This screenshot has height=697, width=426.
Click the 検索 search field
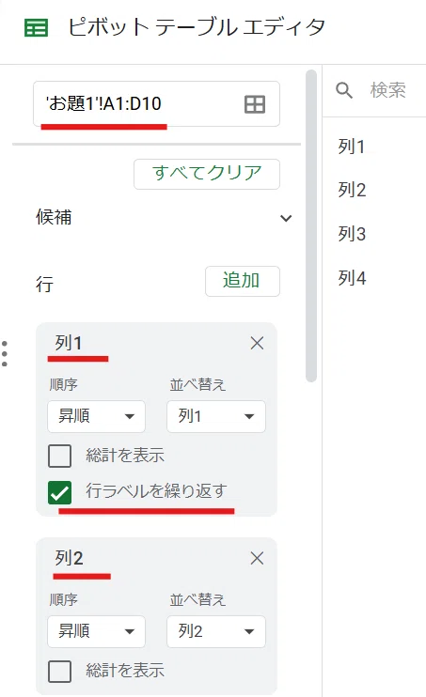point(387,90)
